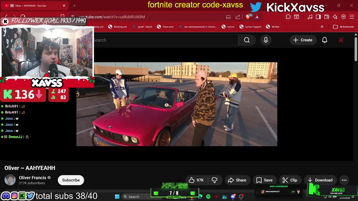Viewport: 358px width, 201px height.
Task: Open the Clock error bookmark
Action: click(x=166, y=27)
